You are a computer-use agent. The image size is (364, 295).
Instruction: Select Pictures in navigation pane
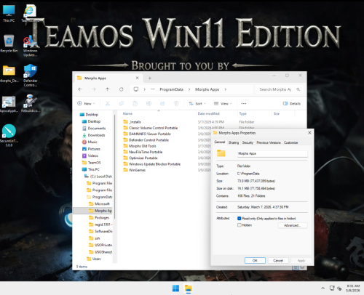click(91, 149)
